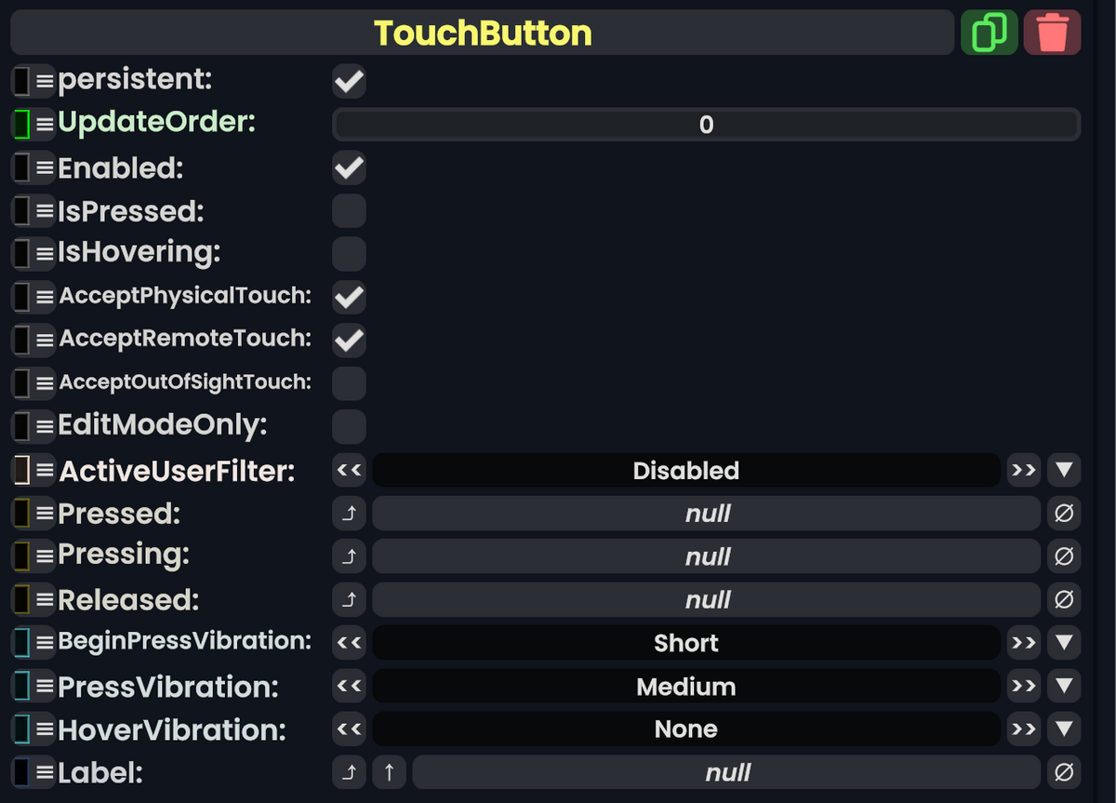Image resolution: width=1116 pixels, height=803 pixels.
Task: Enable the IsPressed checkbox
Action: (349, 210)
